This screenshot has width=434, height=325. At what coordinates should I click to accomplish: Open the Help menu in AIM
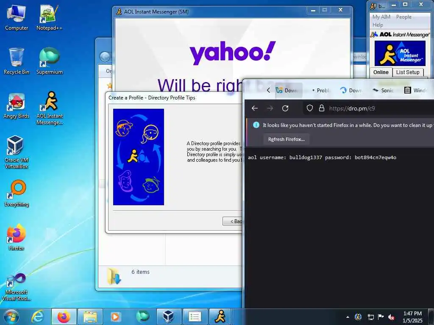point(378,25)
